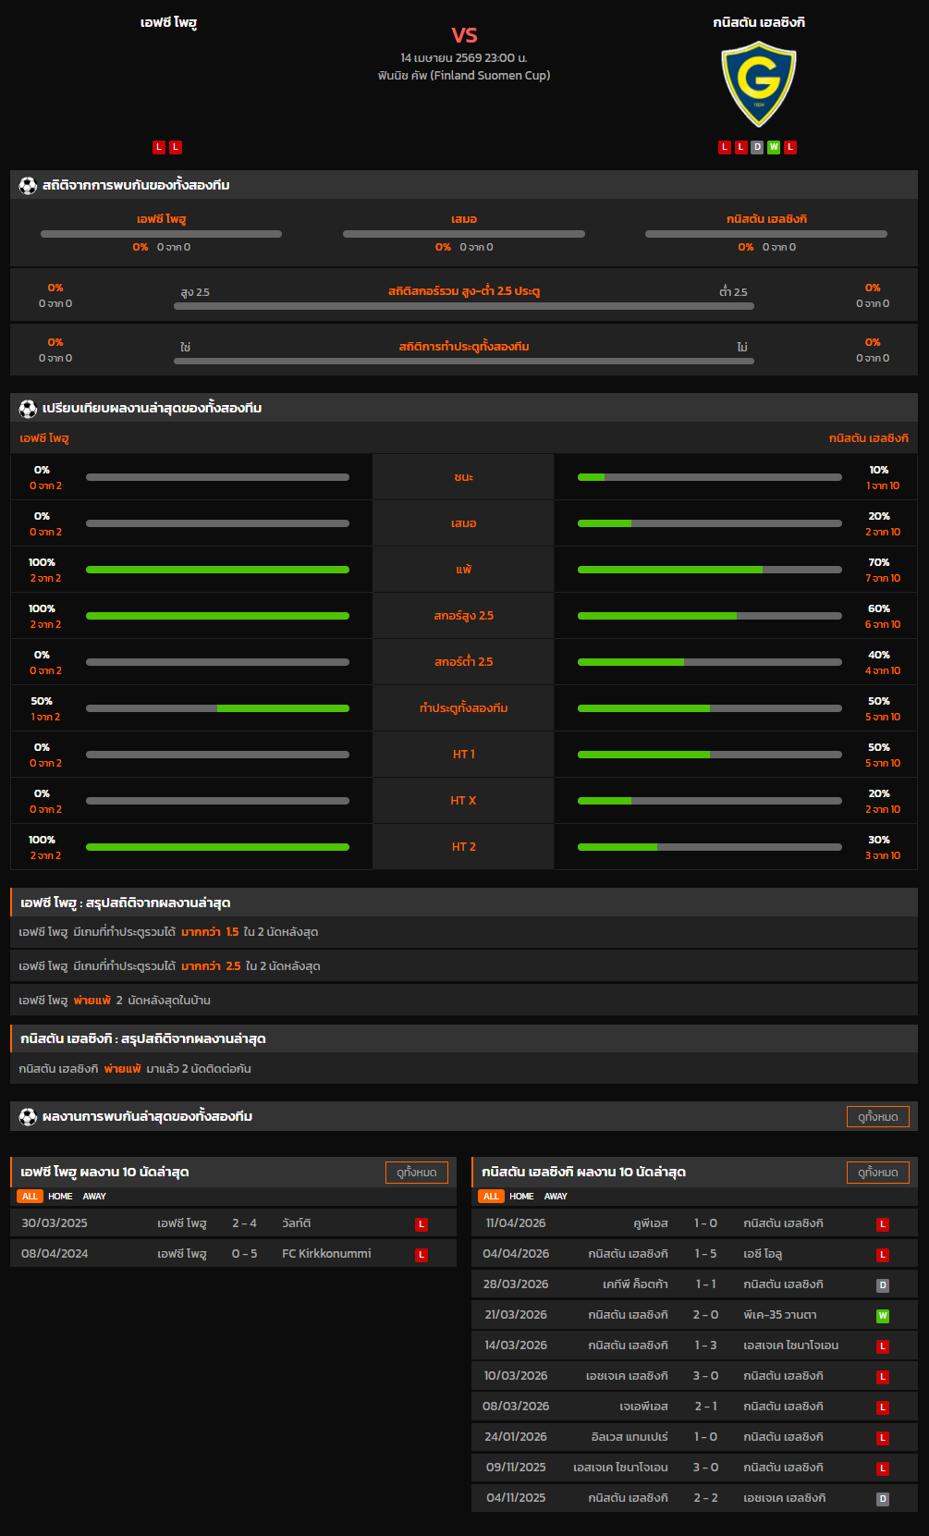Screen dimensions: 929x1536
Task: Click soccer ball icon beside head-to-head stats header
Action: [28, 185]
